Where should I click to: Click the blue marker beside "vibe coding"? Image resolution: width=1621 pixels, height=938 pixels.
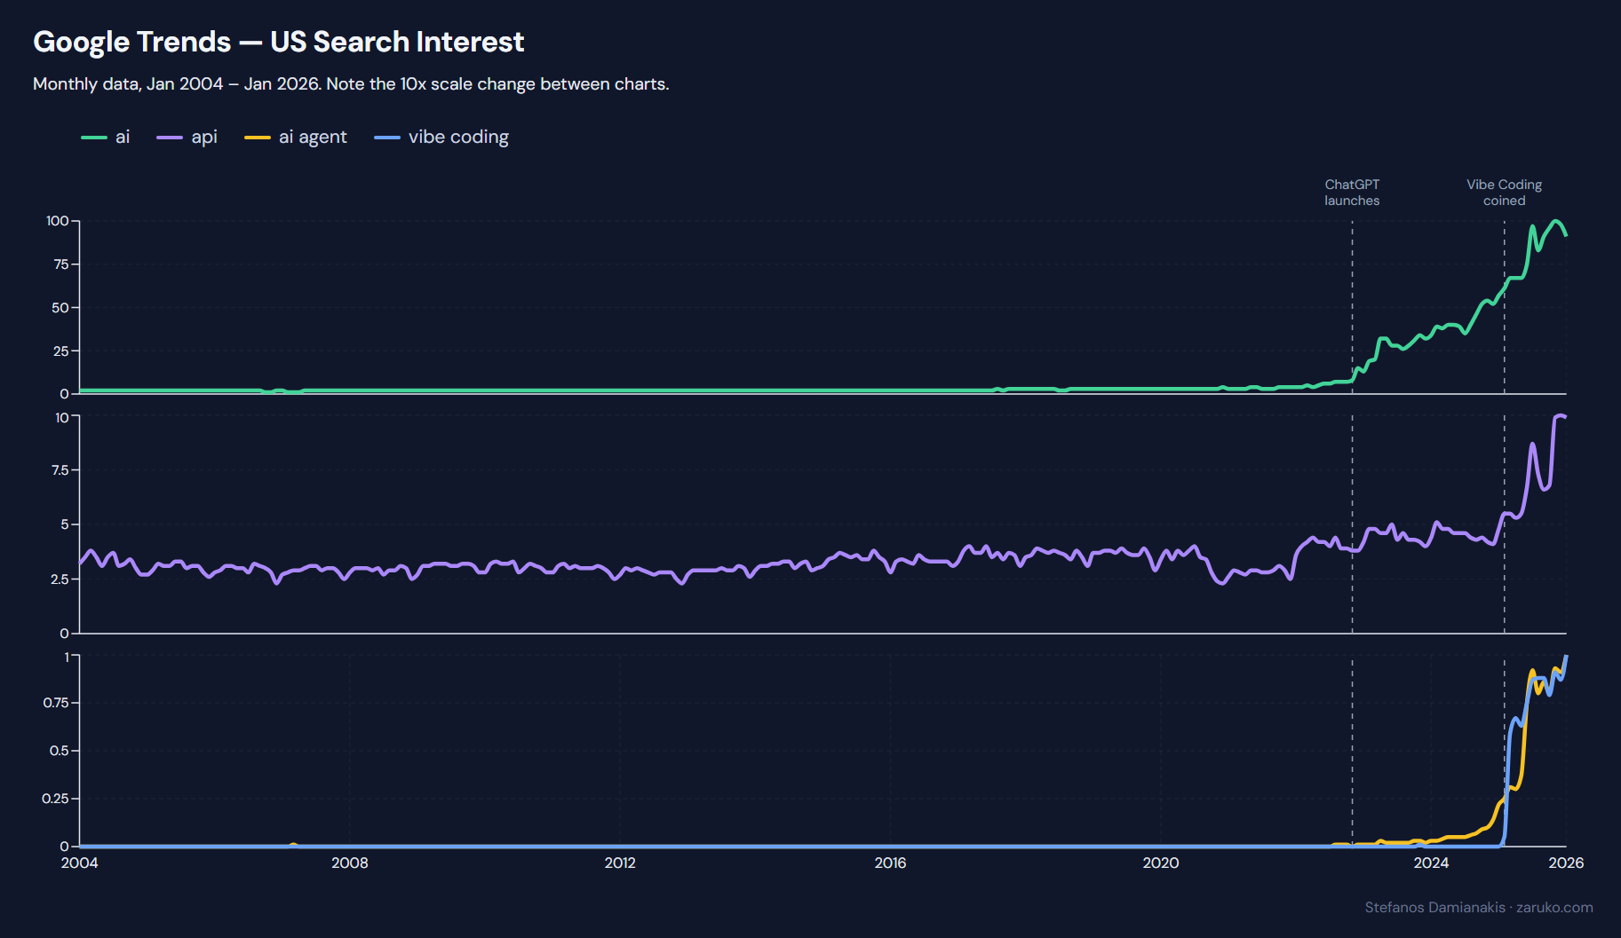(385, 138)
